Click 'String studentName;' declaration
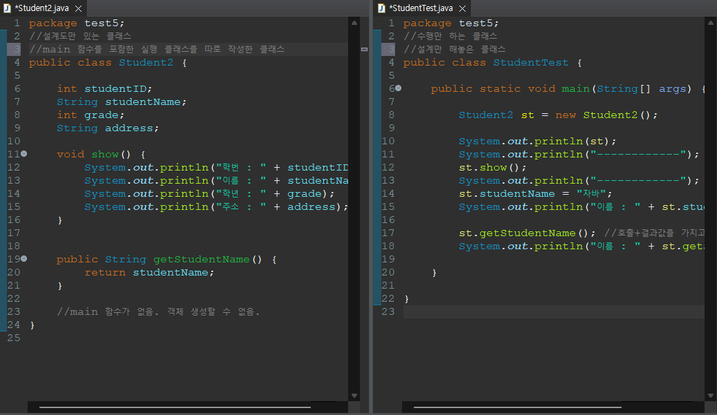Image resolution: width=717 pixels, height=415 pixels. [x=122, y=102]
